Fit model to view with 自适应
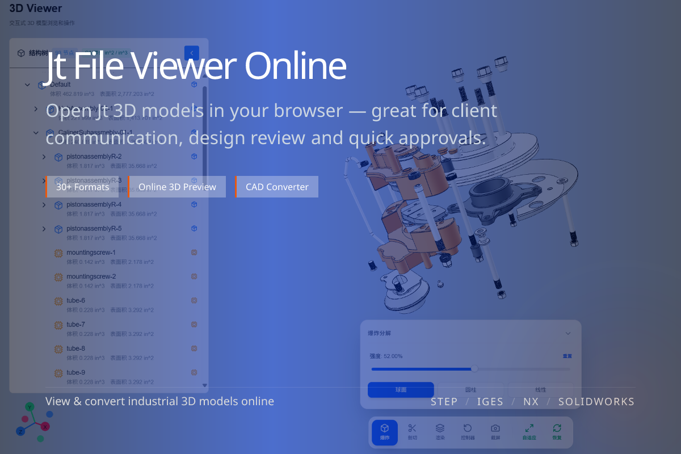 point(529,432)
